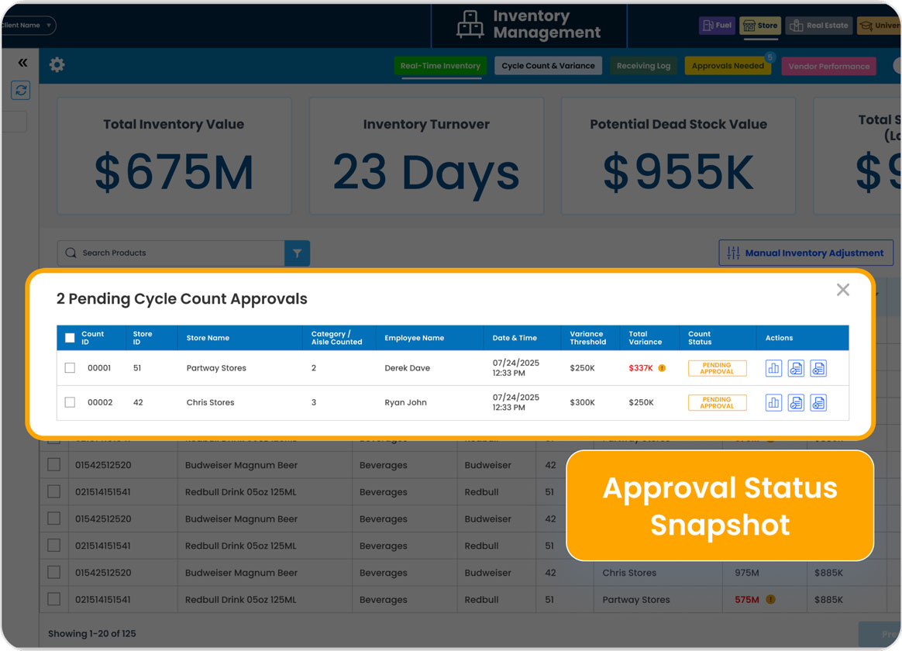This screenshot has height=651, width=902.
Task: Open the Receiving Log tab
Action: pyautogui.click(x=643, y=66)
